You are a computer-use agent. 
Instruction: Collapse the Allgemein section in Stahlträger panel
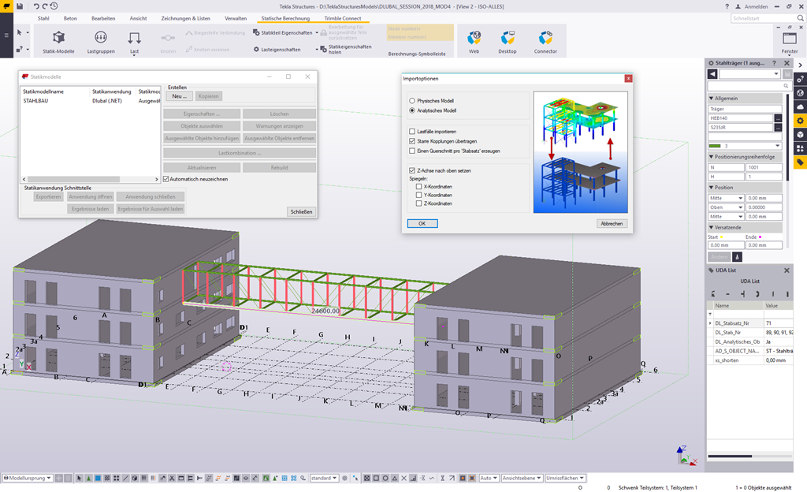tap(711, 99)
